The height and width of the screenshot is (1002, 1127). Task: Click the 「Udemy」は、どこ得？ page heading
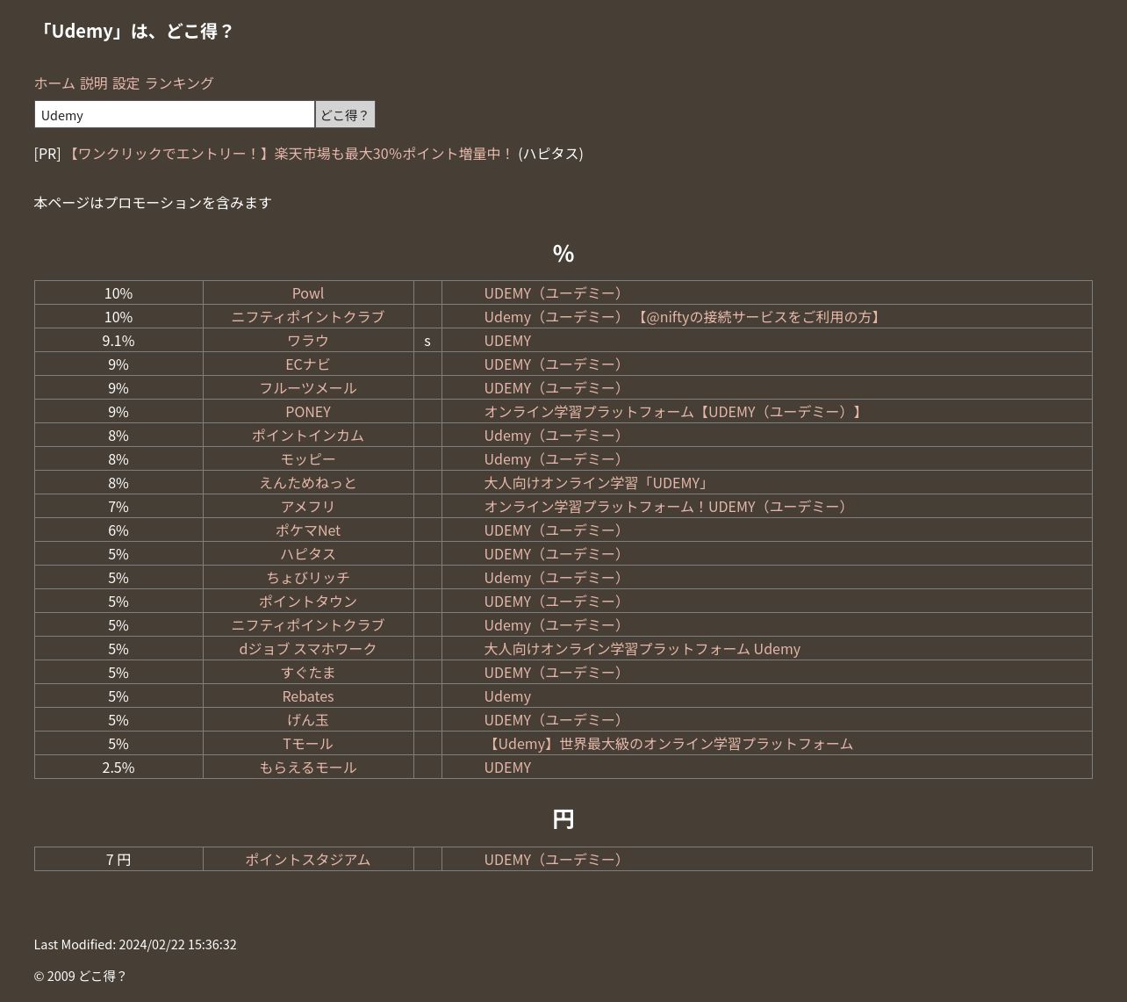pyautogui.click(x=134, y=31)
